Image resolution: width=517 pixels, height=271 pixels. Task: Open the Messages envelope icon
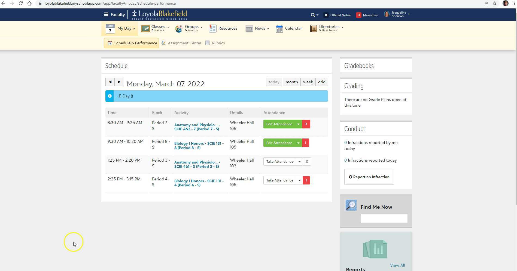tap(358, 15)
